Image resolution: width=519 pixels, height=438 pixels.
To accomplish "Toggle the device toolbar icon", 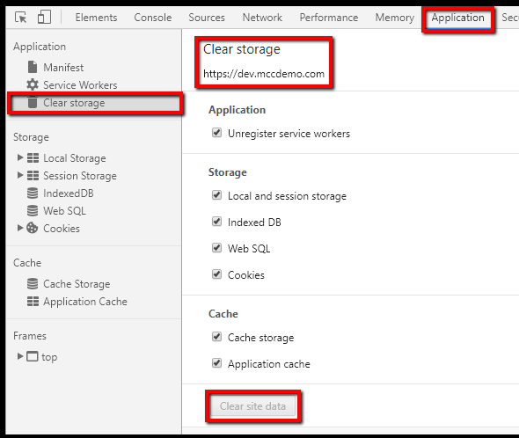I will pos(44,17).
